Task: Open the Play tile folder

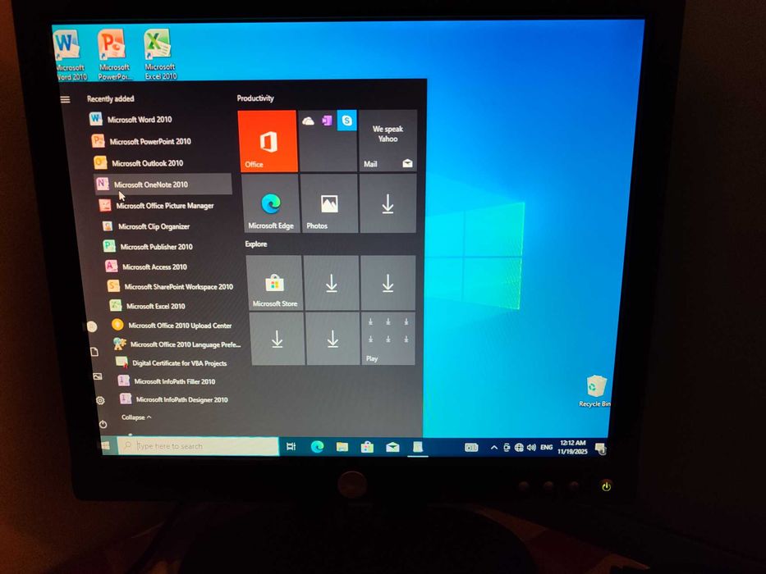Action: [388, 339]
